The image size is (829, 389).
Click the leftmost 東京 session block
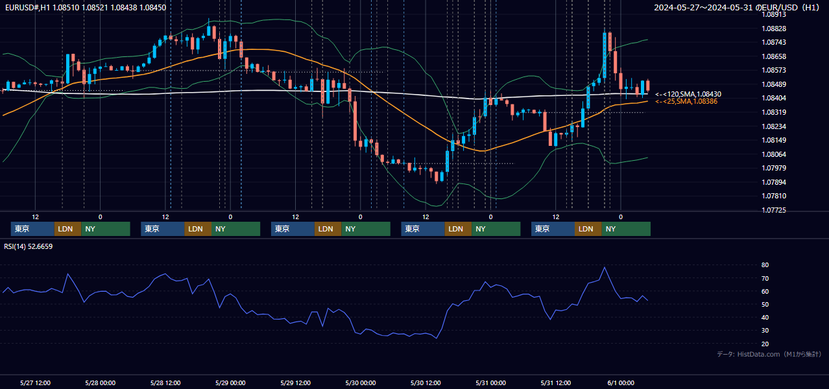click(32, 229)
